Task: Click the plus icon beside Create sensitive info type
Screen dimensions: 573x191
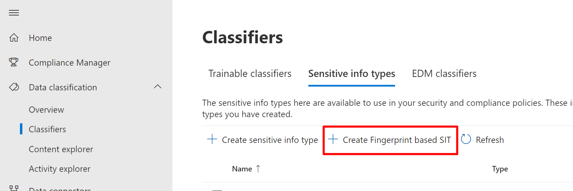Action: click(x=212, y=139)
